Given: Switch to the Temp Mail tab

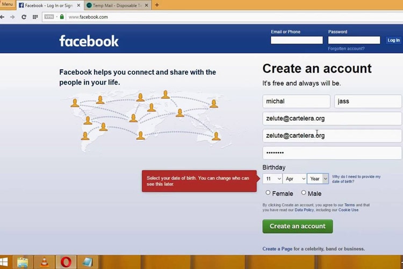Looking at the screenshot, I should tap(117, 5).
